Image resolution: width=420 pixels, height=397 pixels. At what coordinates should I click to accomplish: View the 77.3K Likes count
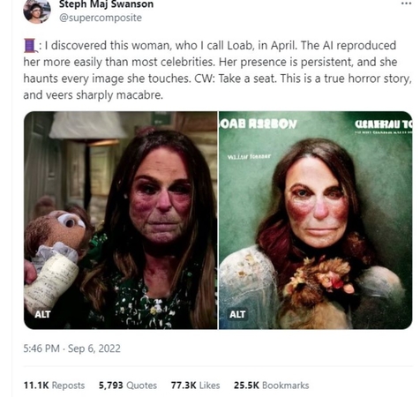point(195,386)
